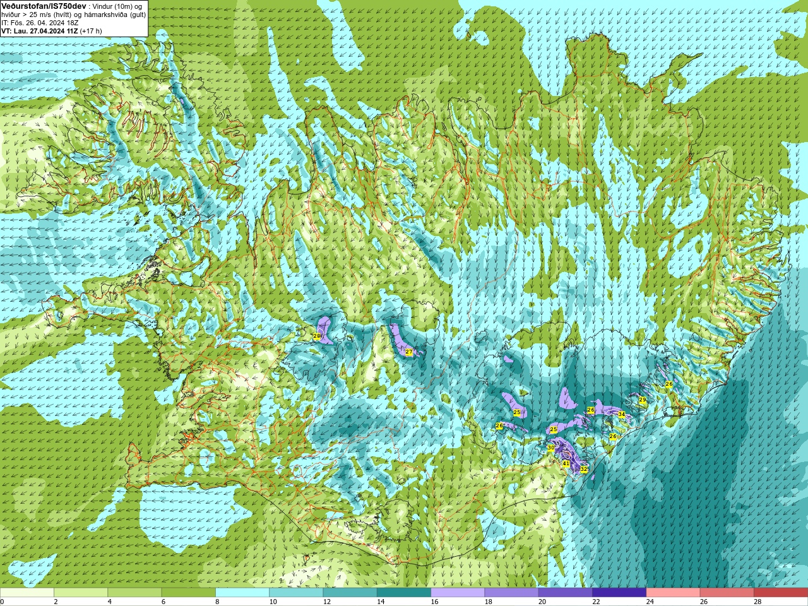This screenshot has height=606, width=808.
Task: Click the legend scale value 24
Action: click(x=650, y=602)
